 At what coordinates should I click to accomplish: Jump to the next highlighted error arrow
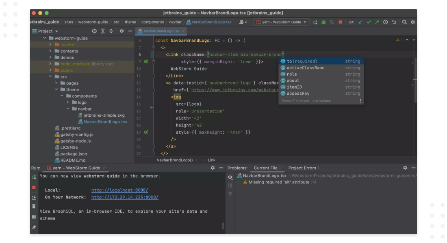(414, 40)
